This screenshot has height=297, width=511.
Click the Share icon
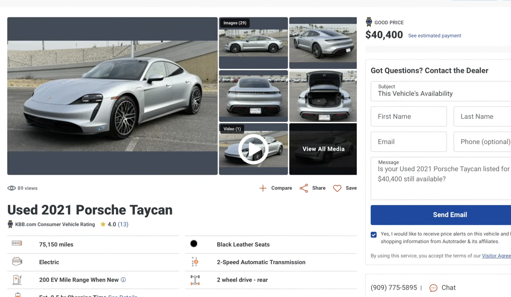(304, 188)
